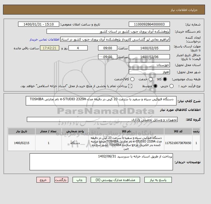Screen dimensions: 211x204
Task: Click the ردیف column header
Action: point(196,131)
